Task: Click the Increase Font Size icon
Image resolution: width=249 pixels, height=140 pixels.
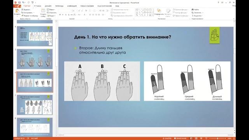Action: [x=79, y=10]
